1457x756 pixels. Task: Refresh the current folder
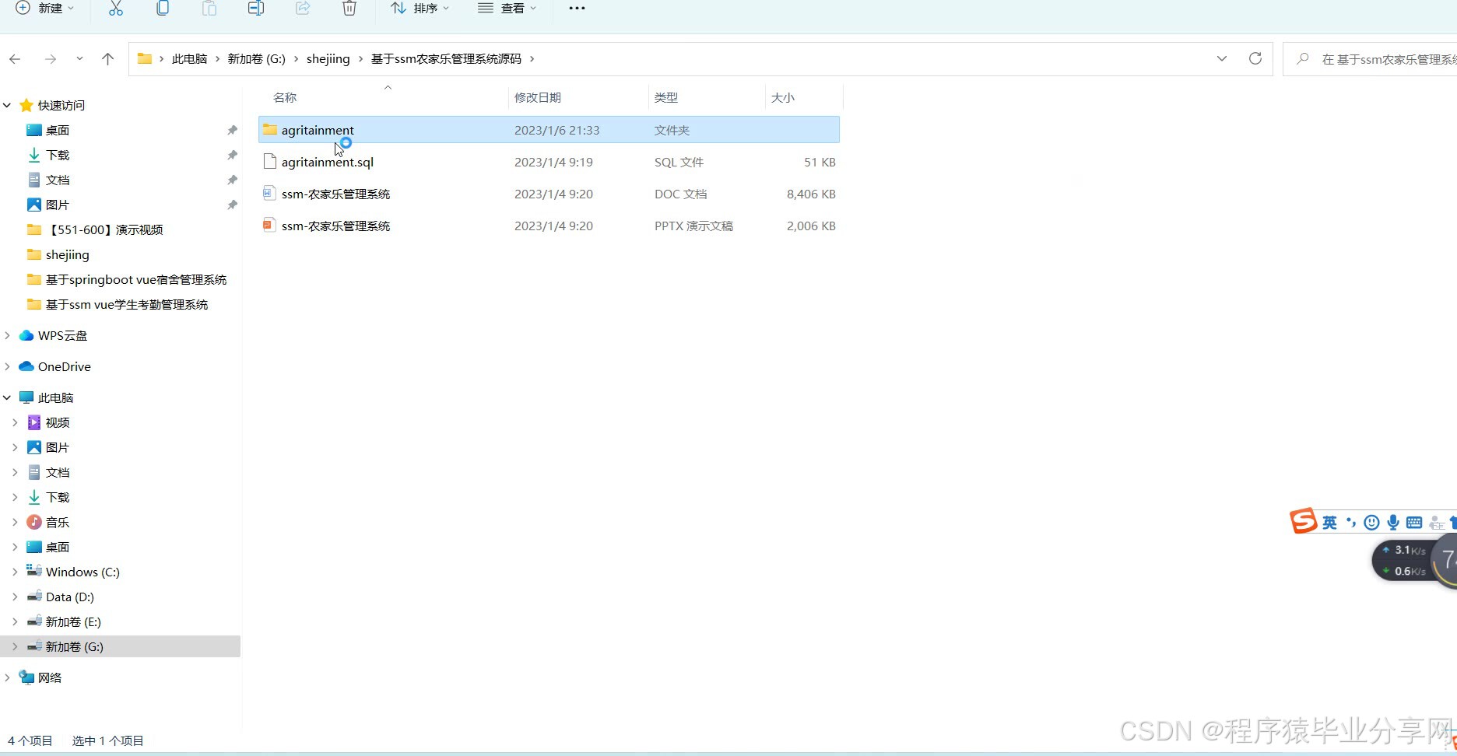click(1255, 58)
